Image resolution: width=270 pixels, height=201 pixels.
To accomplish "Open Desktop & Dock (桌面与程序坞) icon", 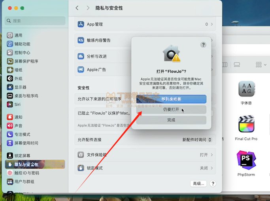I will point(10,96).
